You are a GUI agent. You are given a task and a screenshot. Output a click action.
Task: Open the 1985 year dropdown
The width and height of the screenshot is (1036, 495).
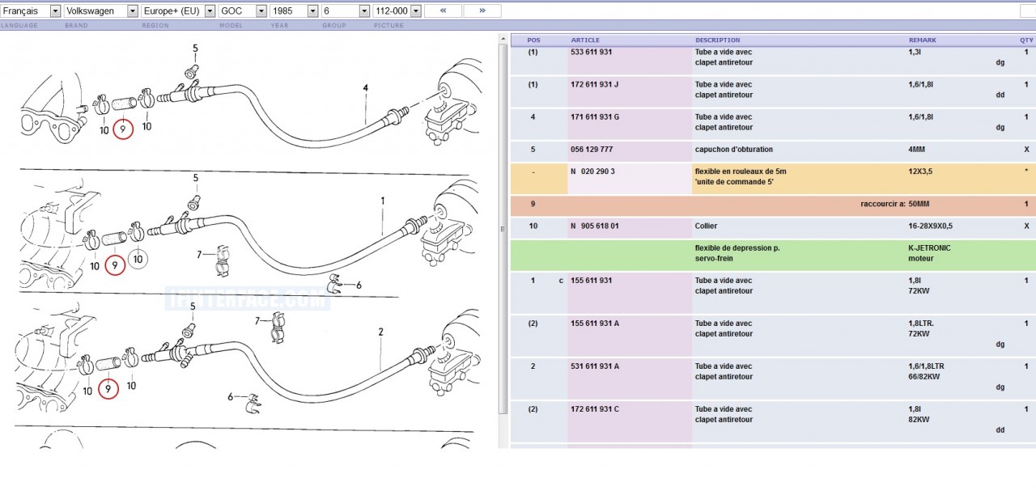[x=295, y=11]
